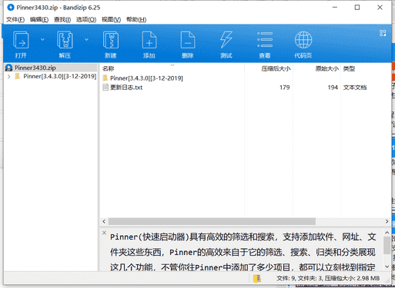The width and height of the screenshot is (395, 288).
Task: Click the 文本文档 type cell
Action: tap(355, 88)
